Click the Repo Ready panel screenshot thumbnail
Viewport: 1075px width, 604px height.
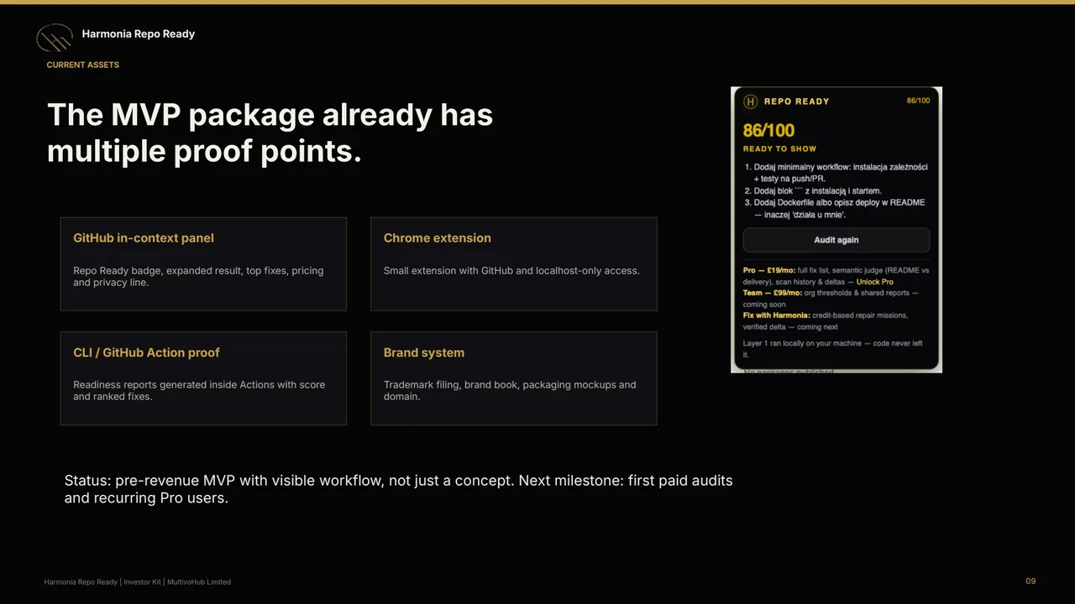coord(836,230)
